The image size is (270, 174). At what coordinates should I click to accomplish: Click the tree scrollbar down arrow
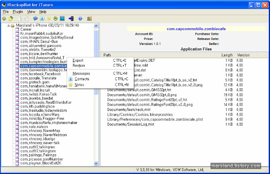coord(96,163)
